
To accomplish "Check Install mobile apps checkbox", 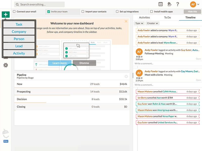I will click(151, 12).
